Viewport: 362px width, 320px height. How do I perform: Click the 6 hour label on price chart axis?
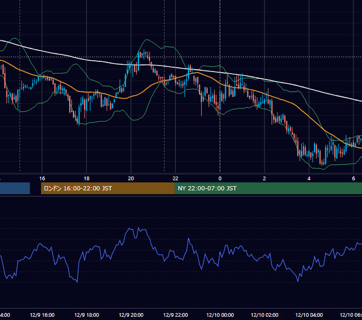click(x=353, y=179)
